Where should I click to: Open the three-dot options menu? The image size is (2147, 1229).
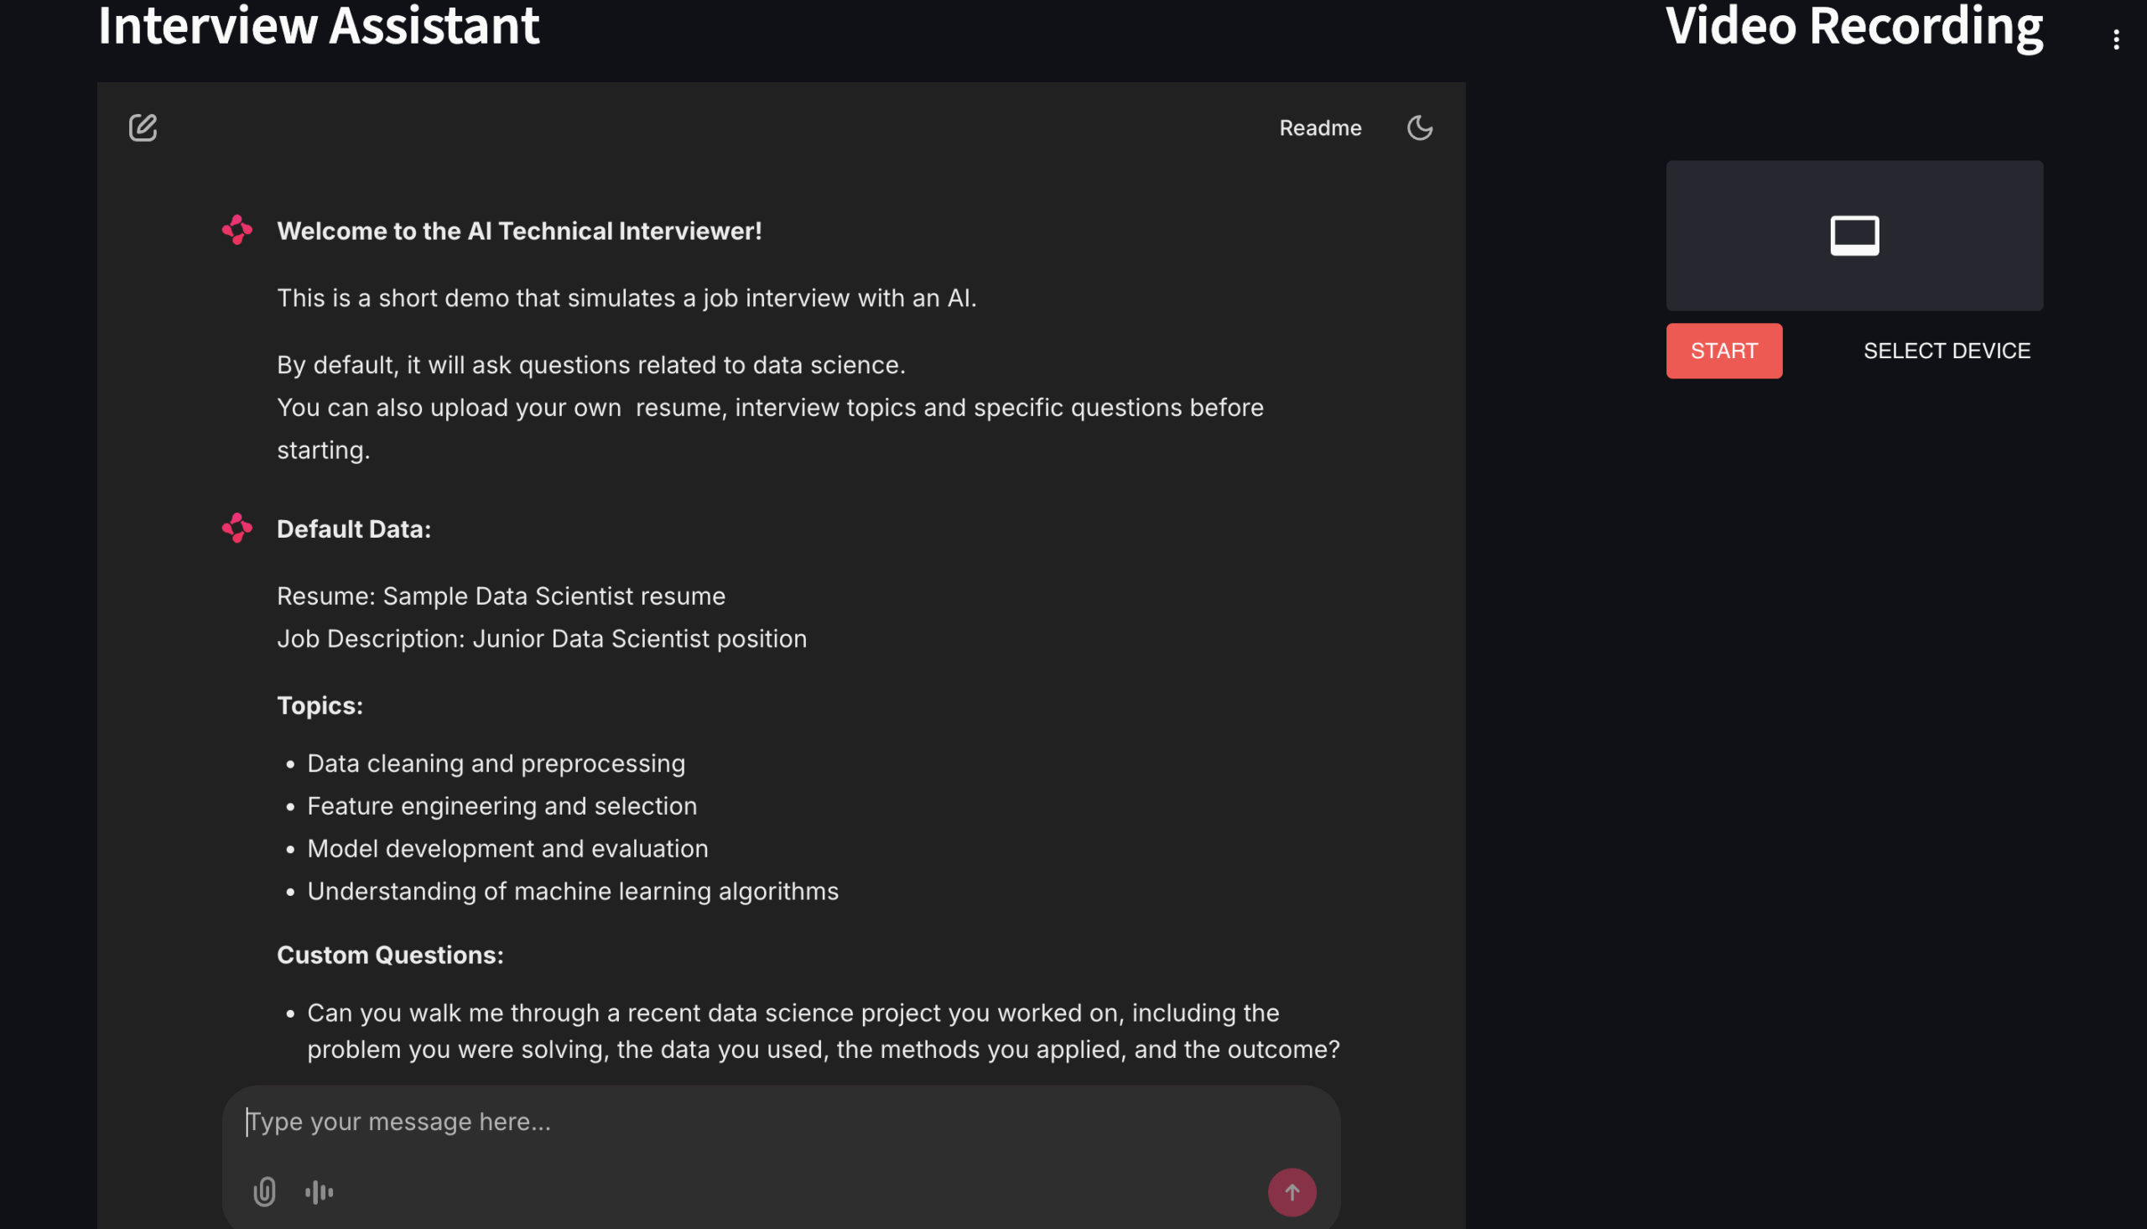pos(2114,39)
